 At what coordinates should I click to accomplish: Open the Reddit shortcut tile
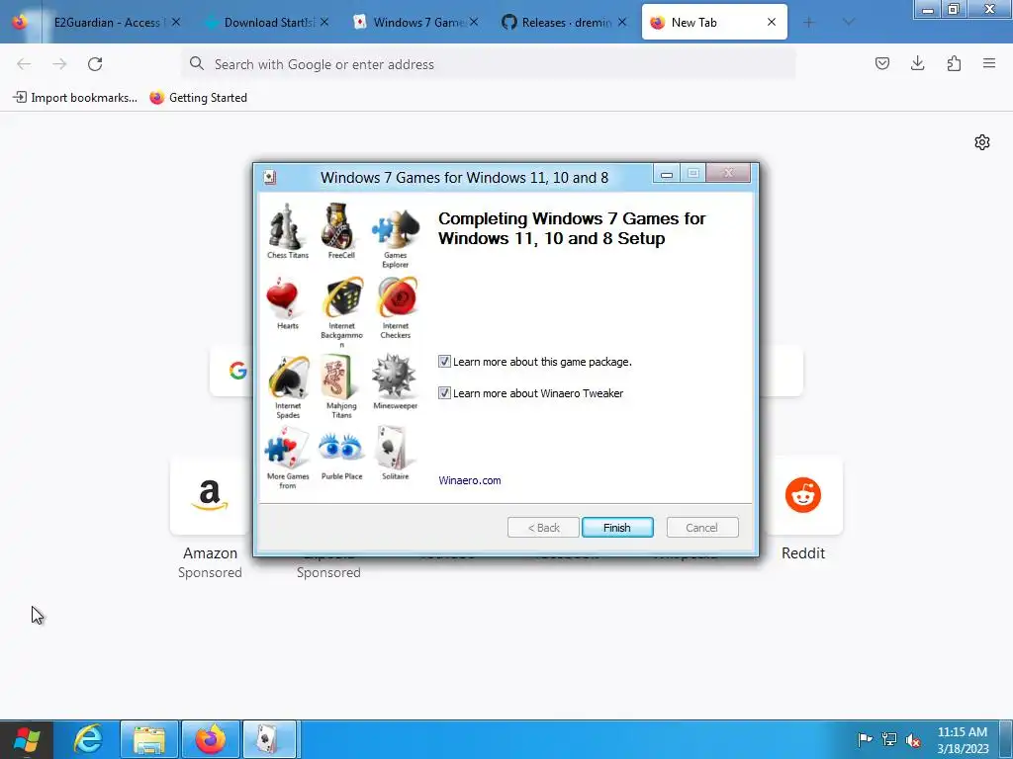(803, 496)
